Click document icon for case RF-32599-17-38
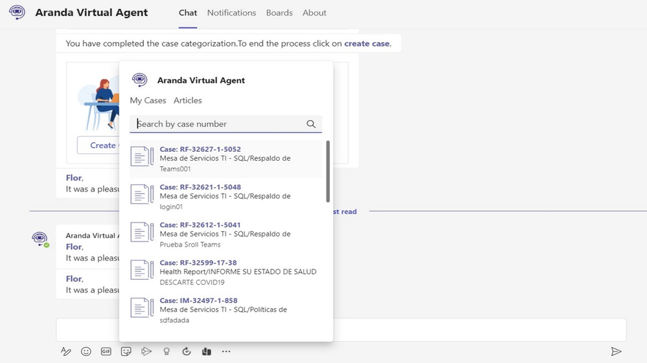The width and height of the screenshot is (647, 363). pyautogui.click(x=142, y=270)
